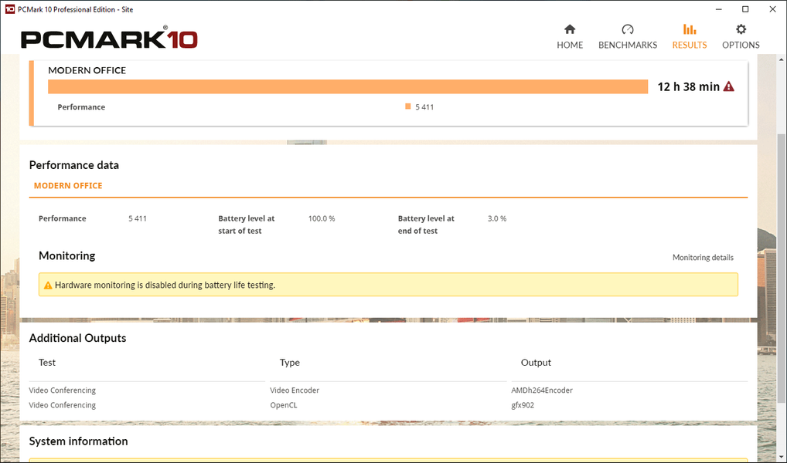787x463 pixels.
Task: Close the PCMark 10 window
Action: click(x=772, y=9)
